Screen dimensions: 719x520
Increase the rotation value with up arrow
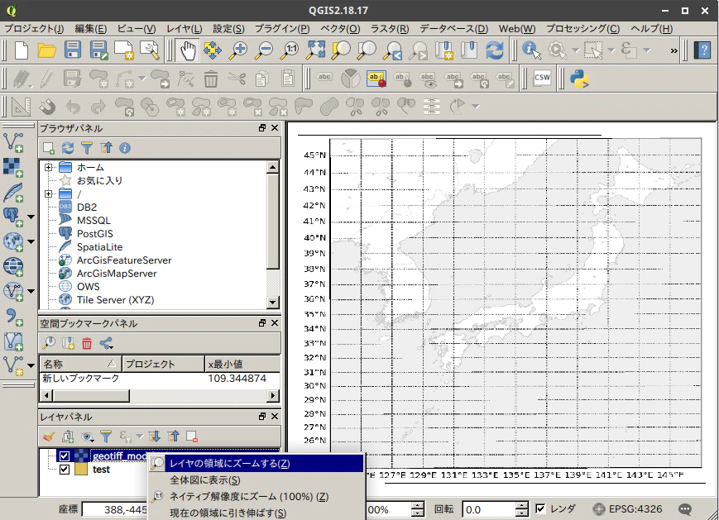[x=522, y=505]
